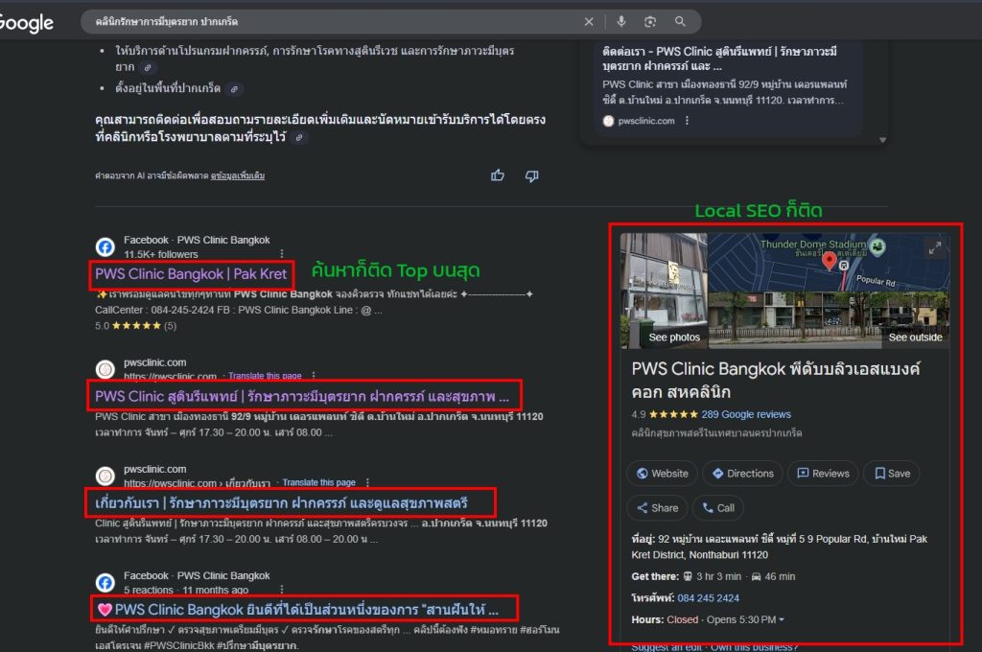
Task: Save PWS Clinic Bangkok to your list
Action: (892, 474)
